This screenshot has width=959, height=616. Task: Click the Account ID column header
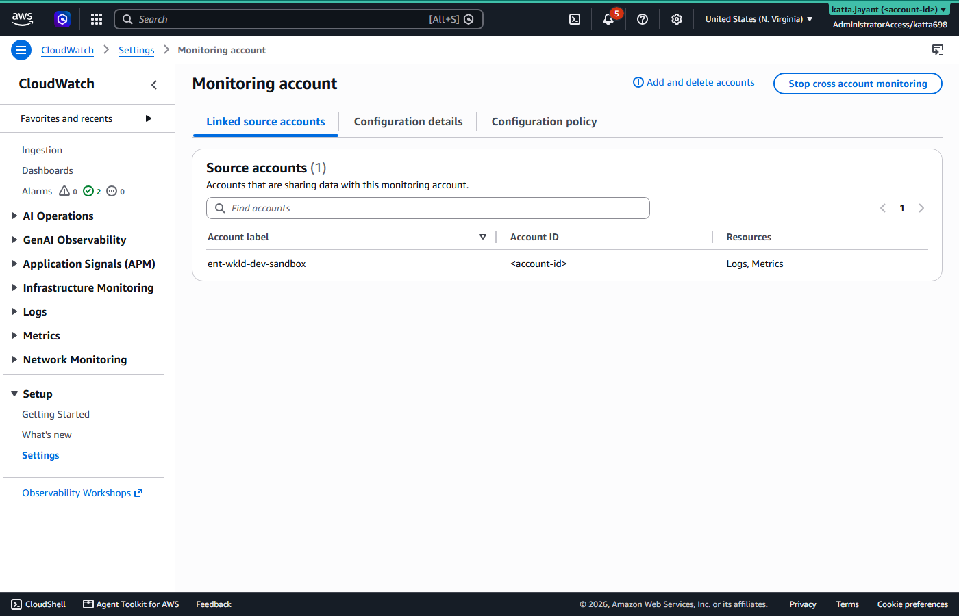[x=534, y=237]
